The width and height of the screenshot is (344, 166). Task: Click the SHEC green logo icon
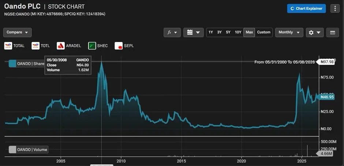pos(92,46)
